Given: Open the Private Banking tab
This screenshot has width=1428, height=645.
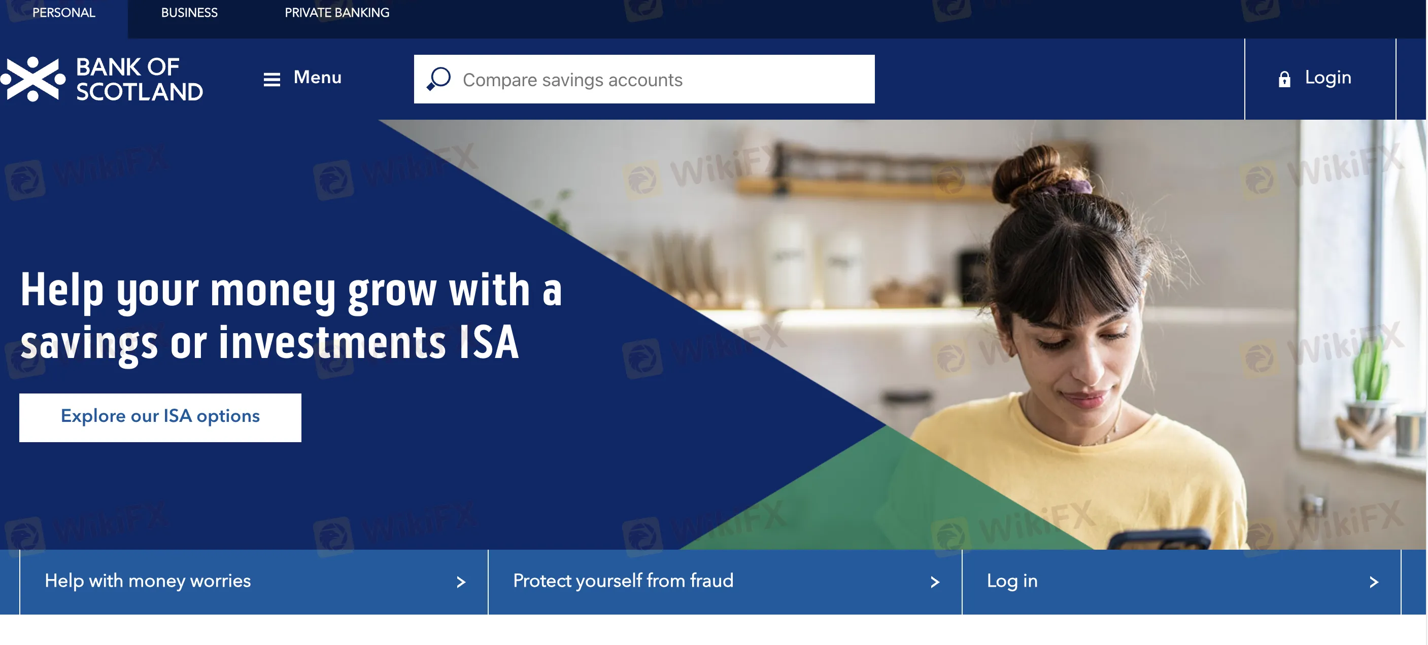Looking at the screenshot, I should pyautogui.click(x=337, y=13).
